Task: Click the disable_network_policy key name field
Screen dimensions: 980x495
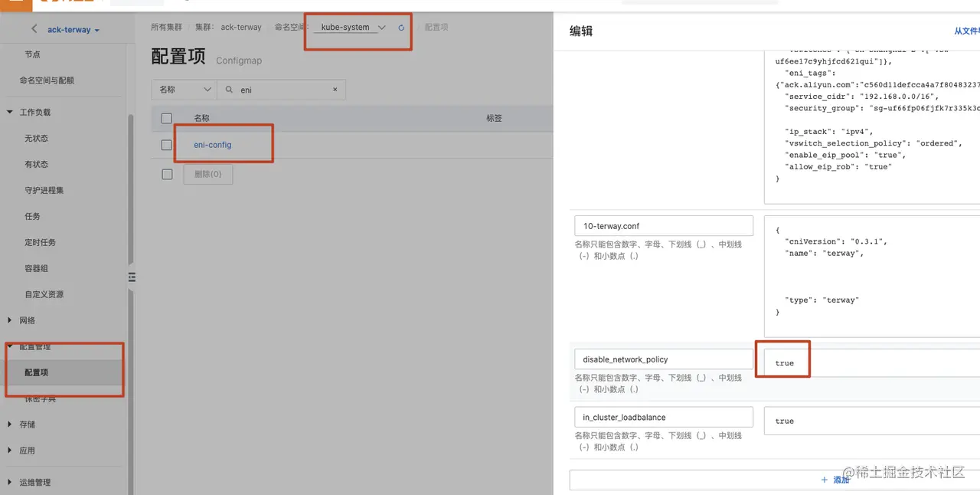Action: [x=664, y=359]
